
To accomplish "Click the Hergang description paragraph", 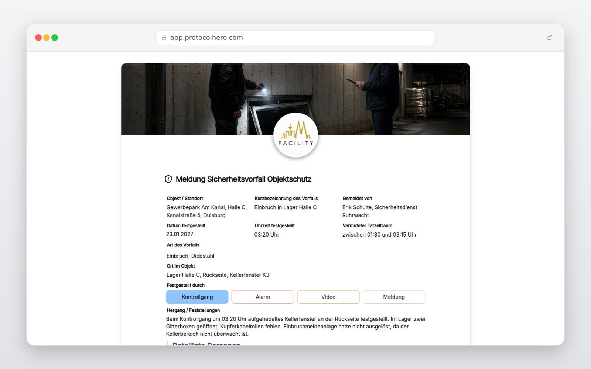I will pyautogui.click(x=295, y=327).
